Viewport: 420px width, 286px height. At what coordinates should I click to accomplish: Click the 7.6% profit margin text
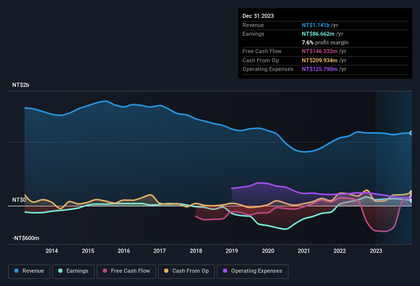[x=325, y=42]
